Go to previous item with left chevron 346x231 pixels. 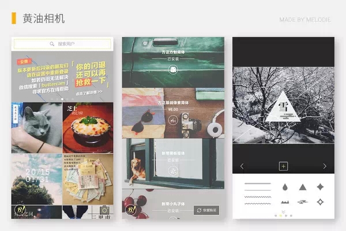click(242, 166)
